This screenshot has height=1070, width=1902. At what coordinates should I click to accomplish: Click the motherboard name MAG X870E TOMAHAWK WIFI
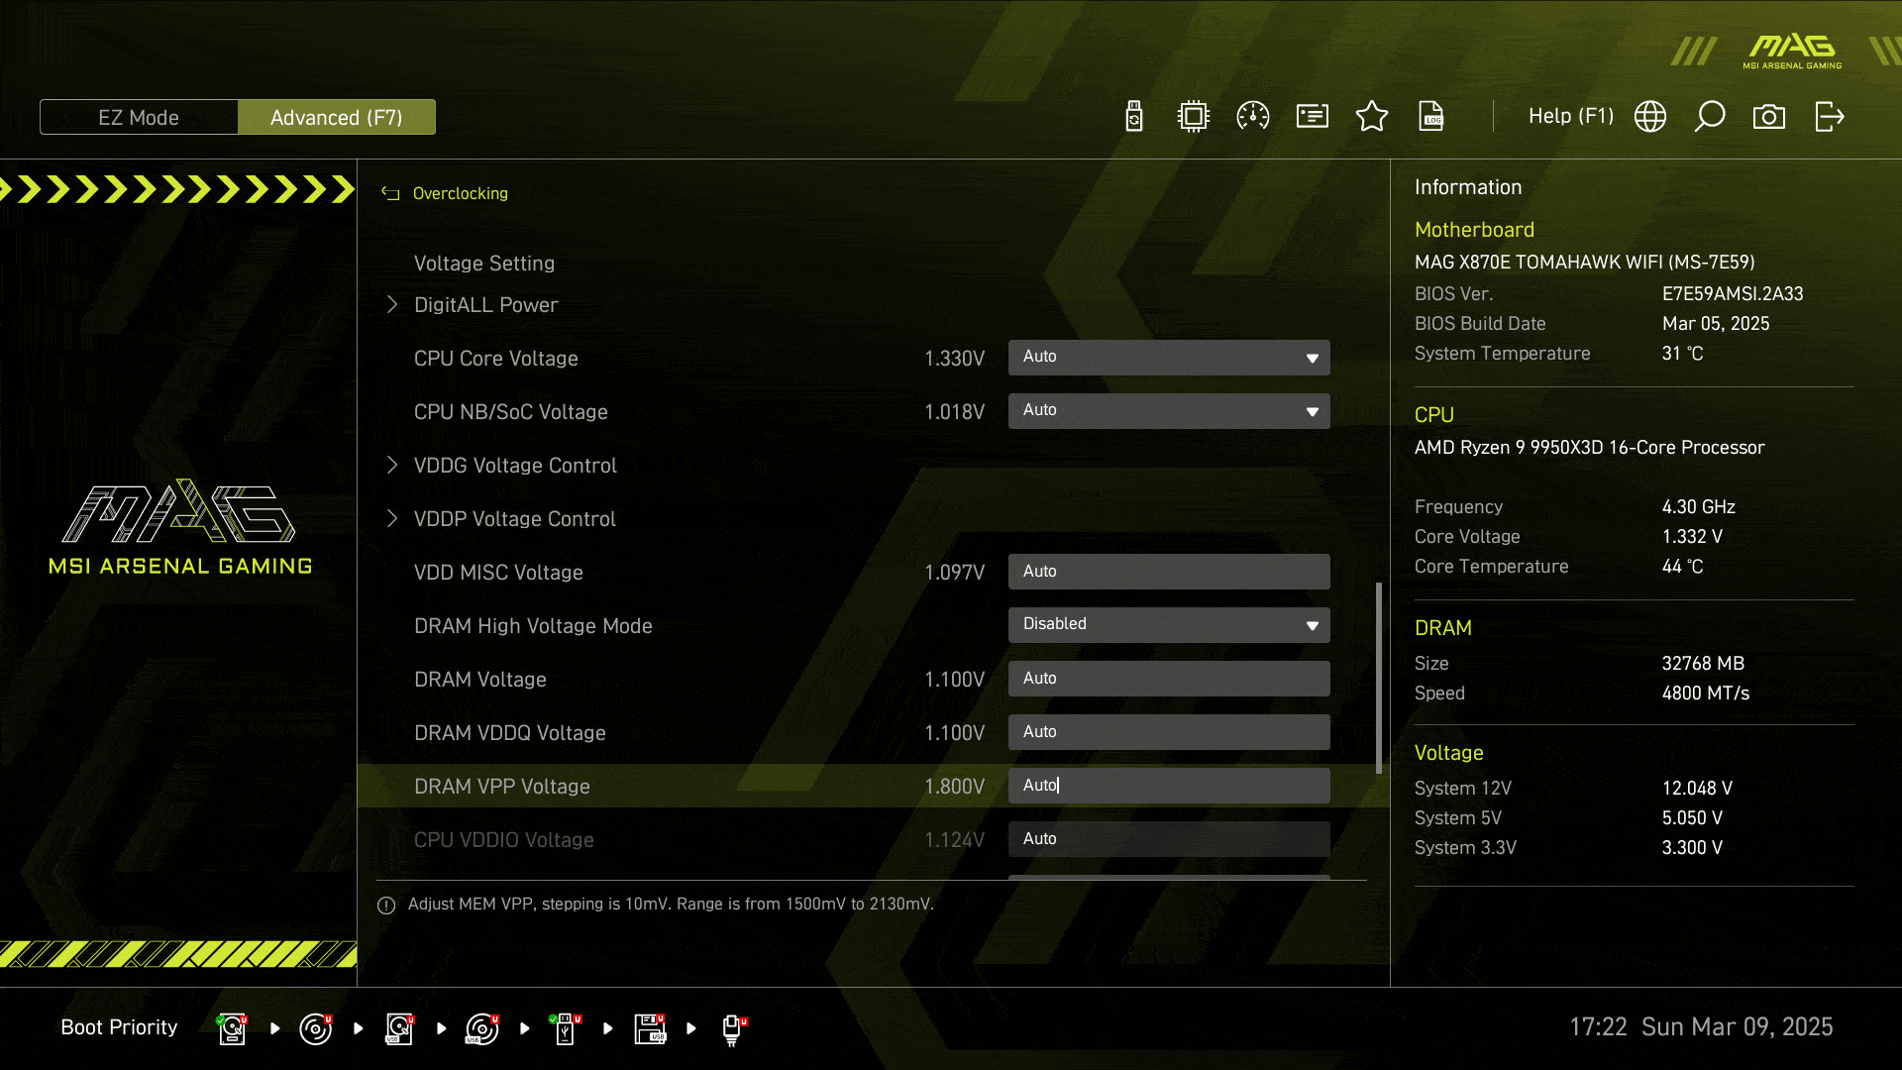click(x=1584, y=263)
